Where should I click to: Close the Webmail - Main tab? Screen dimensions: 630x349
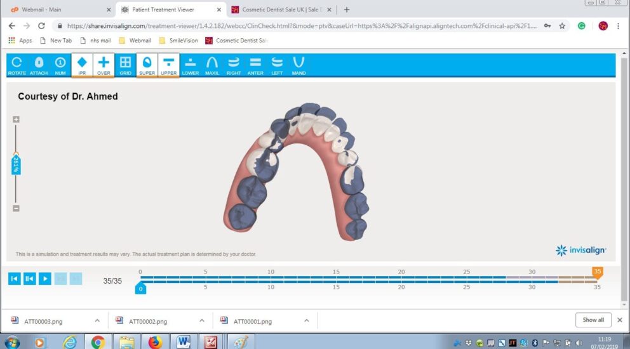click(109, 10)
